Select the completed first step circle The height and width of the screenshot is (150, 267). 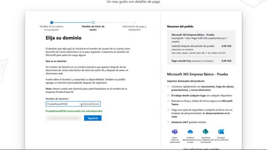pyautogui.click(x=52, y=22)
